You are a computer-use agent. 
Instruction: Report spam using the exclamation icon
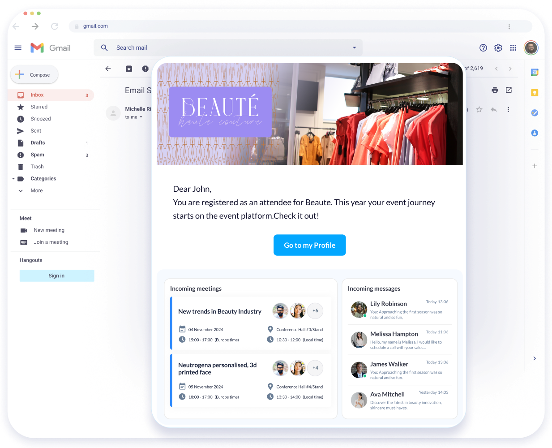point(145,69)
